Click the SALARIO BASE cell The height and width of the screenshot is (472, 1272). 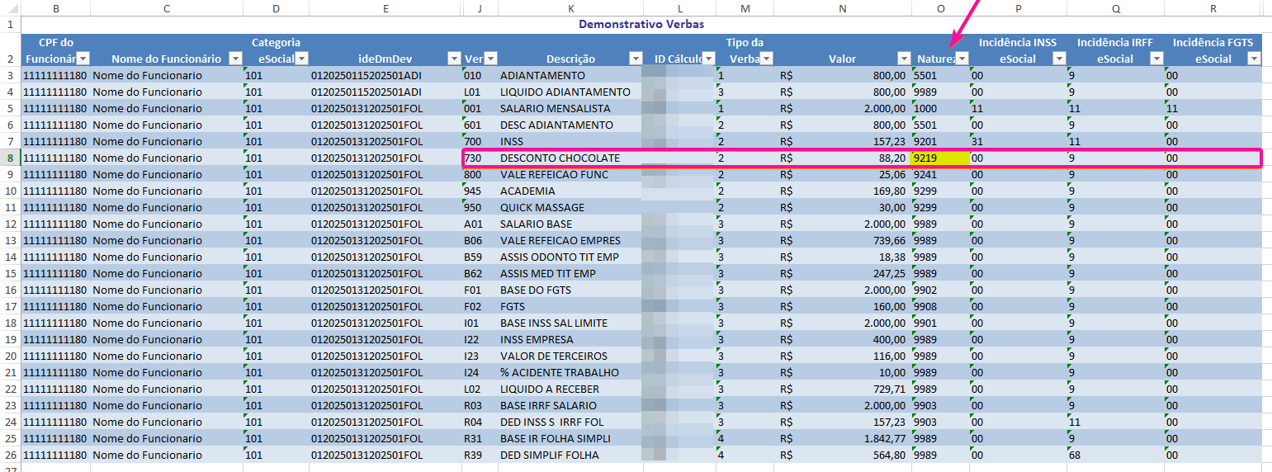pyautogui.click(x=571, y=224)
